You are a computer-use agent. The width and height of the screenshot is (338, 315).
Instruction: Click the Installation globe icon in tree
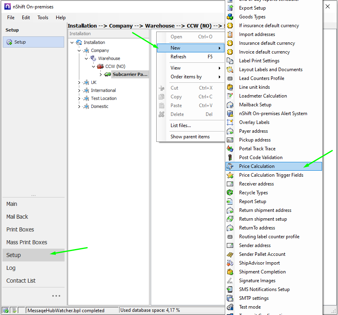pyautogui.click(x=79, y=42)
